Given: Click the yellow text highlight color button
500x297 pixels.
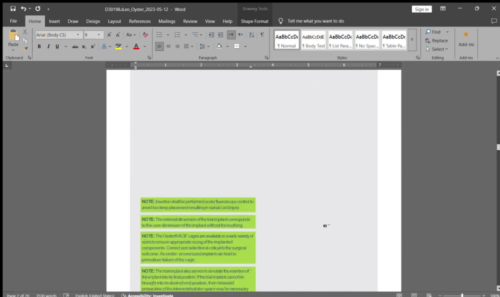Looking at the screenshot, I should coord(118,46).
